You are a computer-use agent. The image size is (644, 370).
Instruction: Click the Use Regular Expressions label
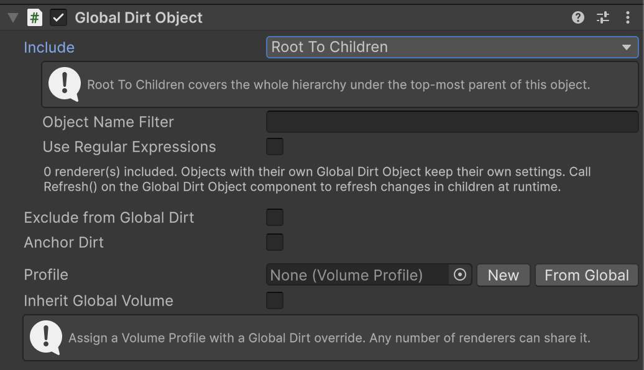(x=129, y=147)
